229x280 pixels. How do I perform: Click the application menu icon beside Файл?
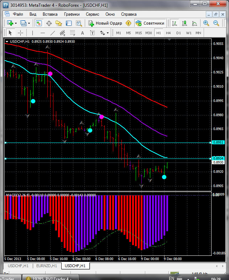click(7, 14)
